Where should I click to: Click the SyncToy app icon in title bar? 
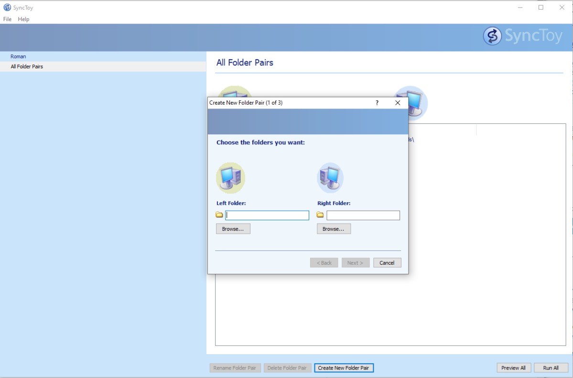pyautogui.click(x=7, y=8)
